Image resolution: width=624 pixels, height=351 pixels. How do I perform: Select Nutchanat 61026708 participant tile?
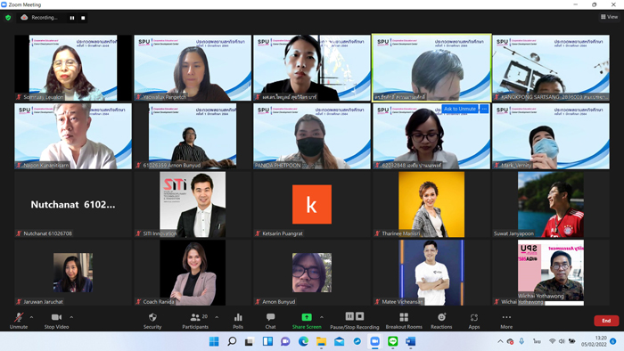pos(73,204)
